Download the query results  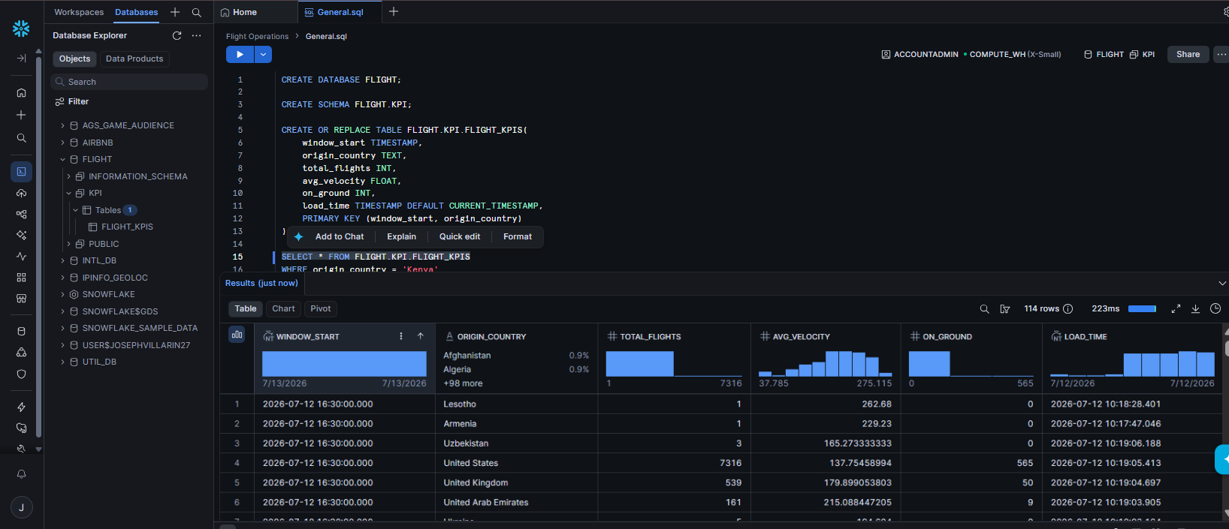point(1195,308)
